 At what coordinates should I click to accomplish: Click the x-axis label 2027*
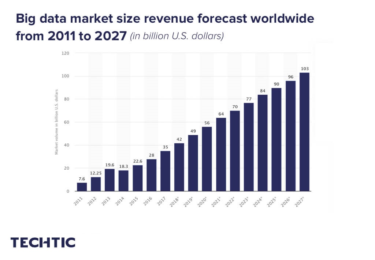click(x=300, y=202)
